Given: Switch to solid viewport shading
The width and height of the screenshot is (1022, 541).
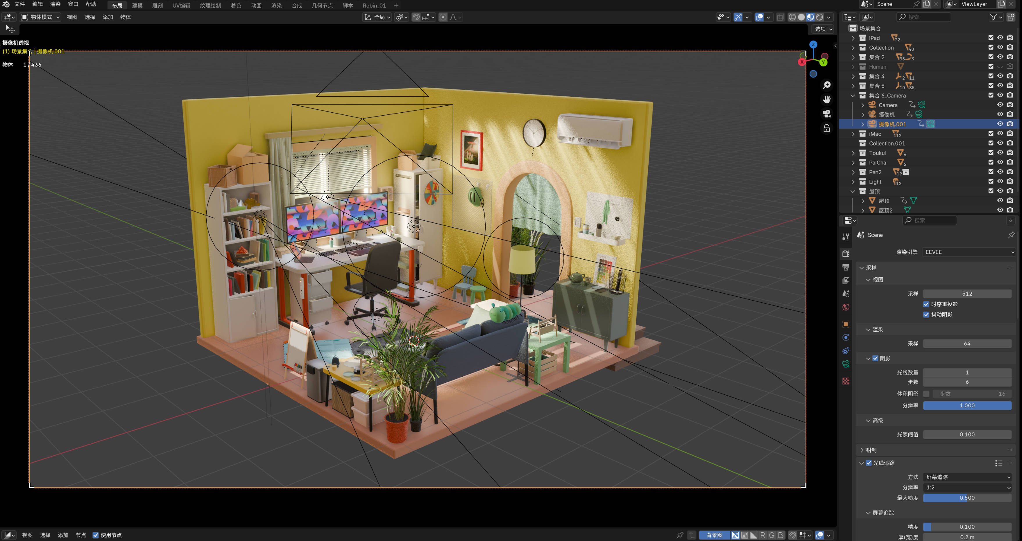Looking at the screenshot, I should point(801,17).
